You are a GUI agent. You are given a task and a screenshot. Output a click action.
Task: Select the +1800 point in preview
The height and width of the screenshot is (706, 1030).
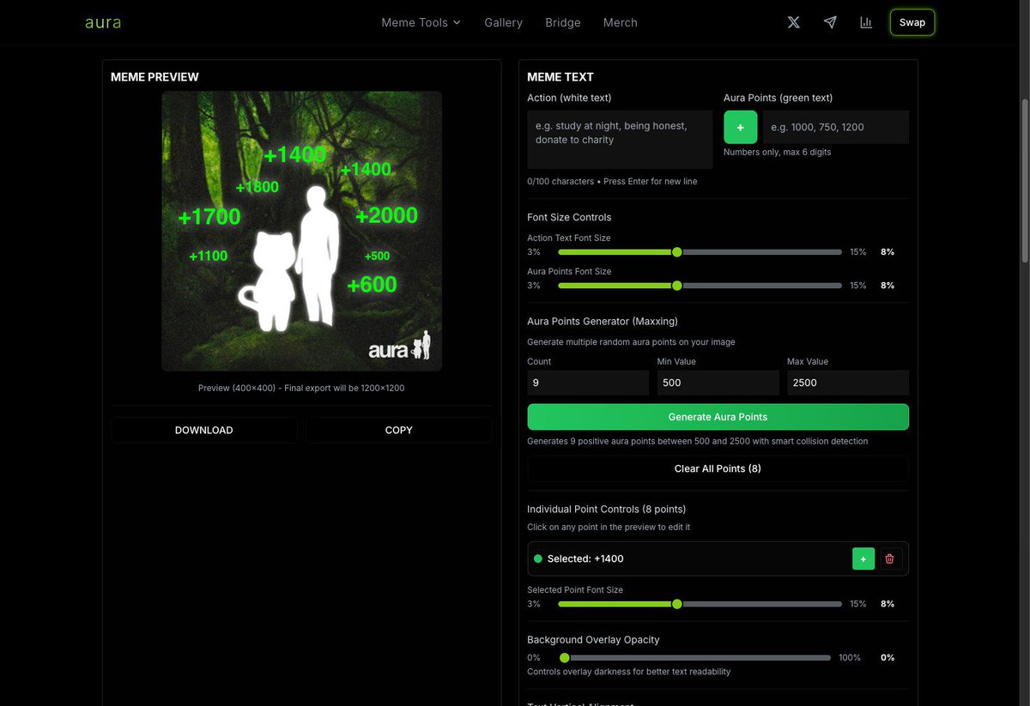click(257, 187)
